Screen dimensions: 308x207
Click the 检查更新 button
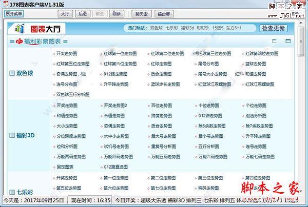point(273,28)
